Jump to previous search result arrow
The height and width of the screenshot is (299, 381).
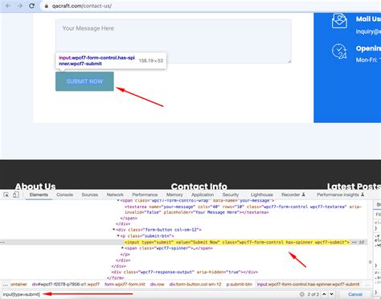324,294
